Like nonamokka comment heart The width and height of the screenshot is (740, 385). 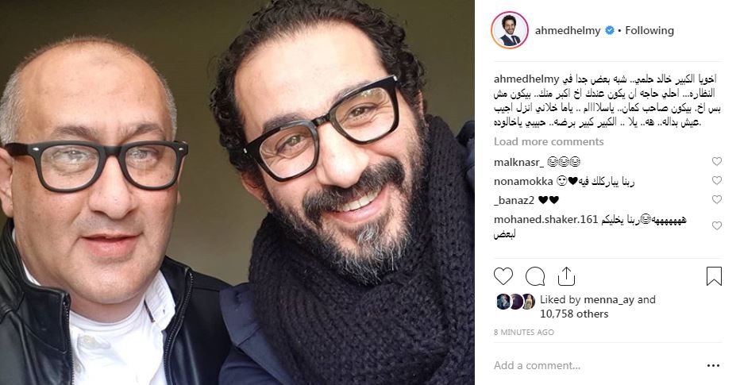tap(716, 180)
